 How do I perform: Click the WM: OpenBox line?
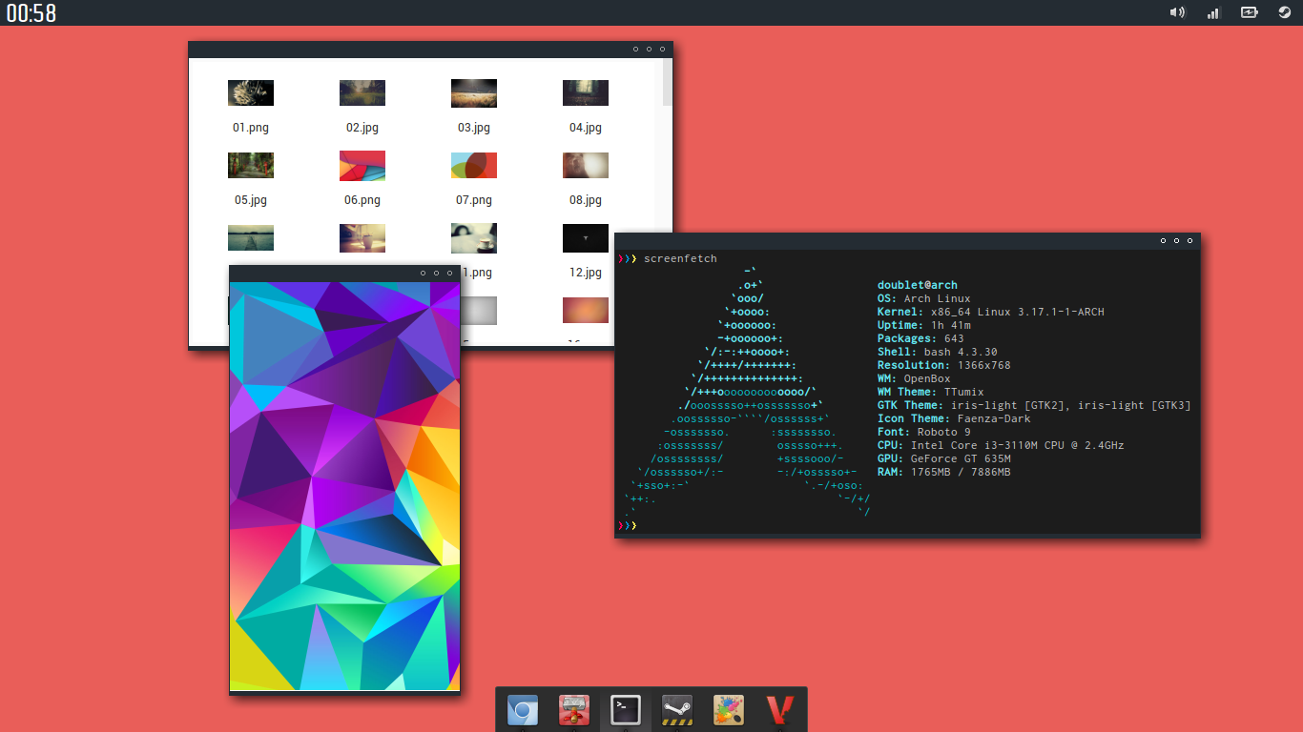[x=914, y=378]
